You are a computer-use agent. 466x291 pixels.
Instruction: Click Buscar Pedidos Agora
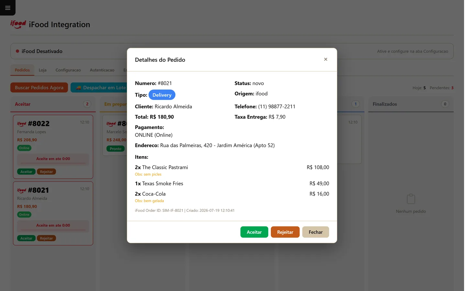coord(39,88)
